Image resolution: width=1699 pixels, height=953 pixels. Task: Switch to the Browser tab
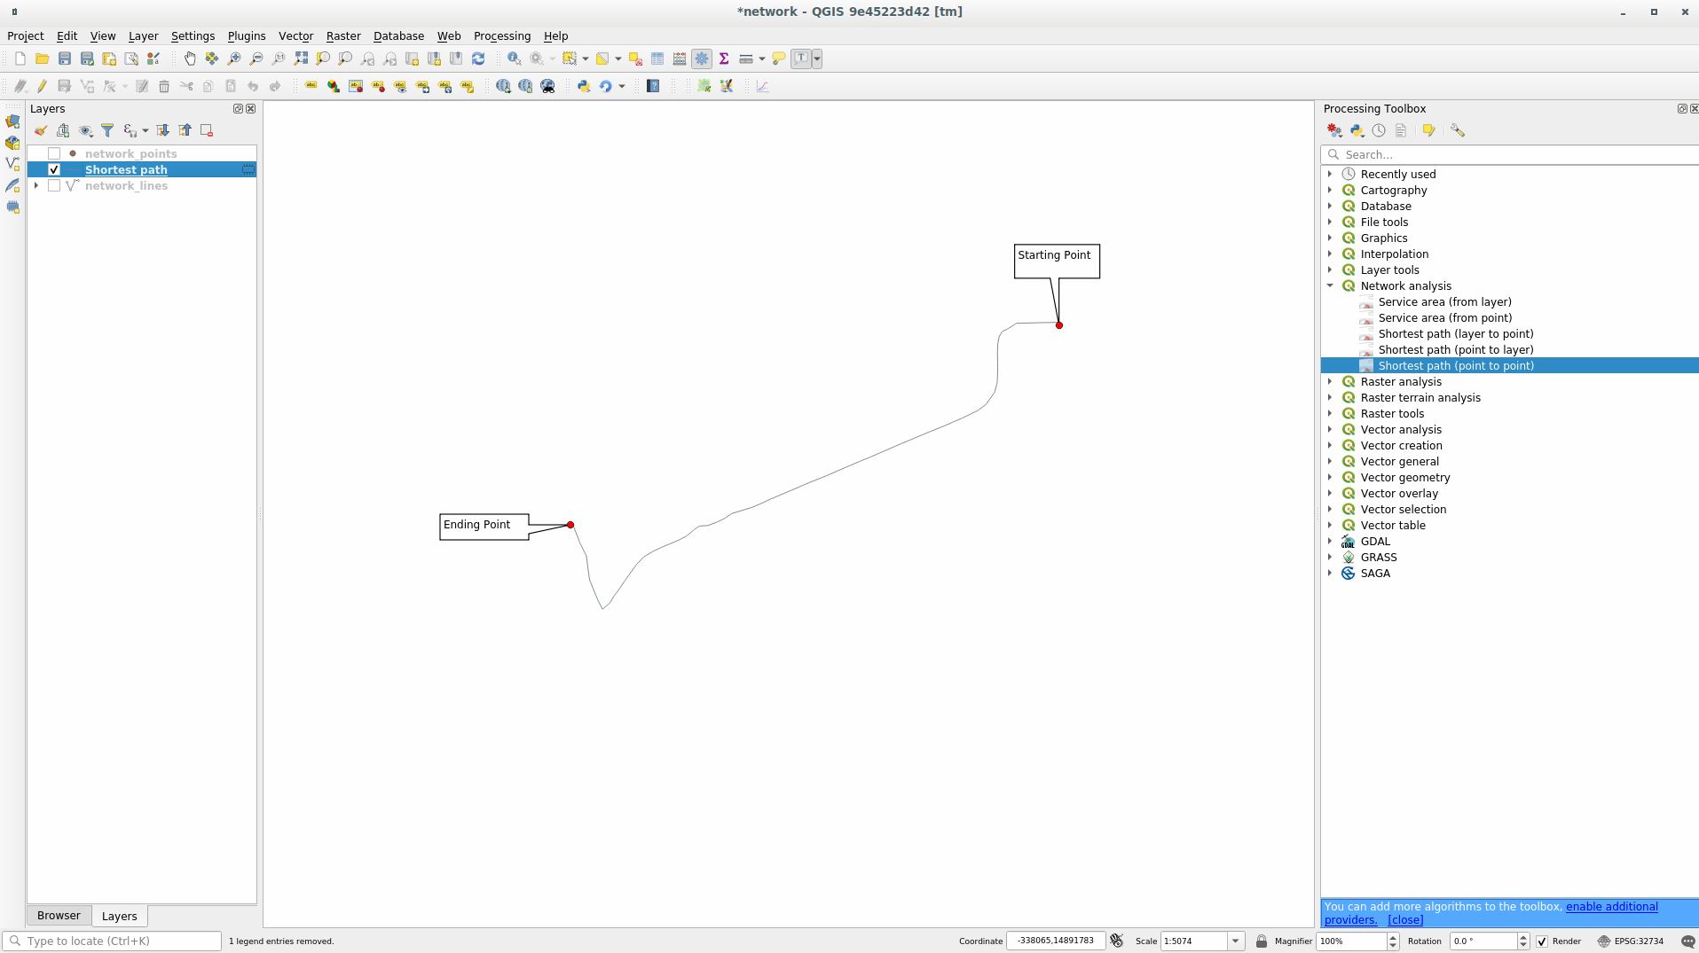(x=59, y=915)
